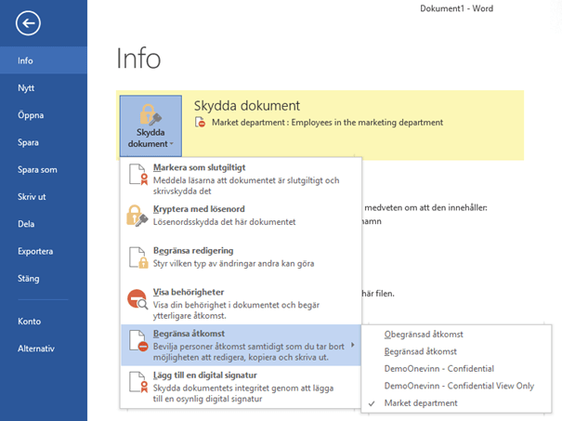Choose Obegränsad åtkomst in the submenu
This screenshot has width=562, height=421.
[424, 334]
